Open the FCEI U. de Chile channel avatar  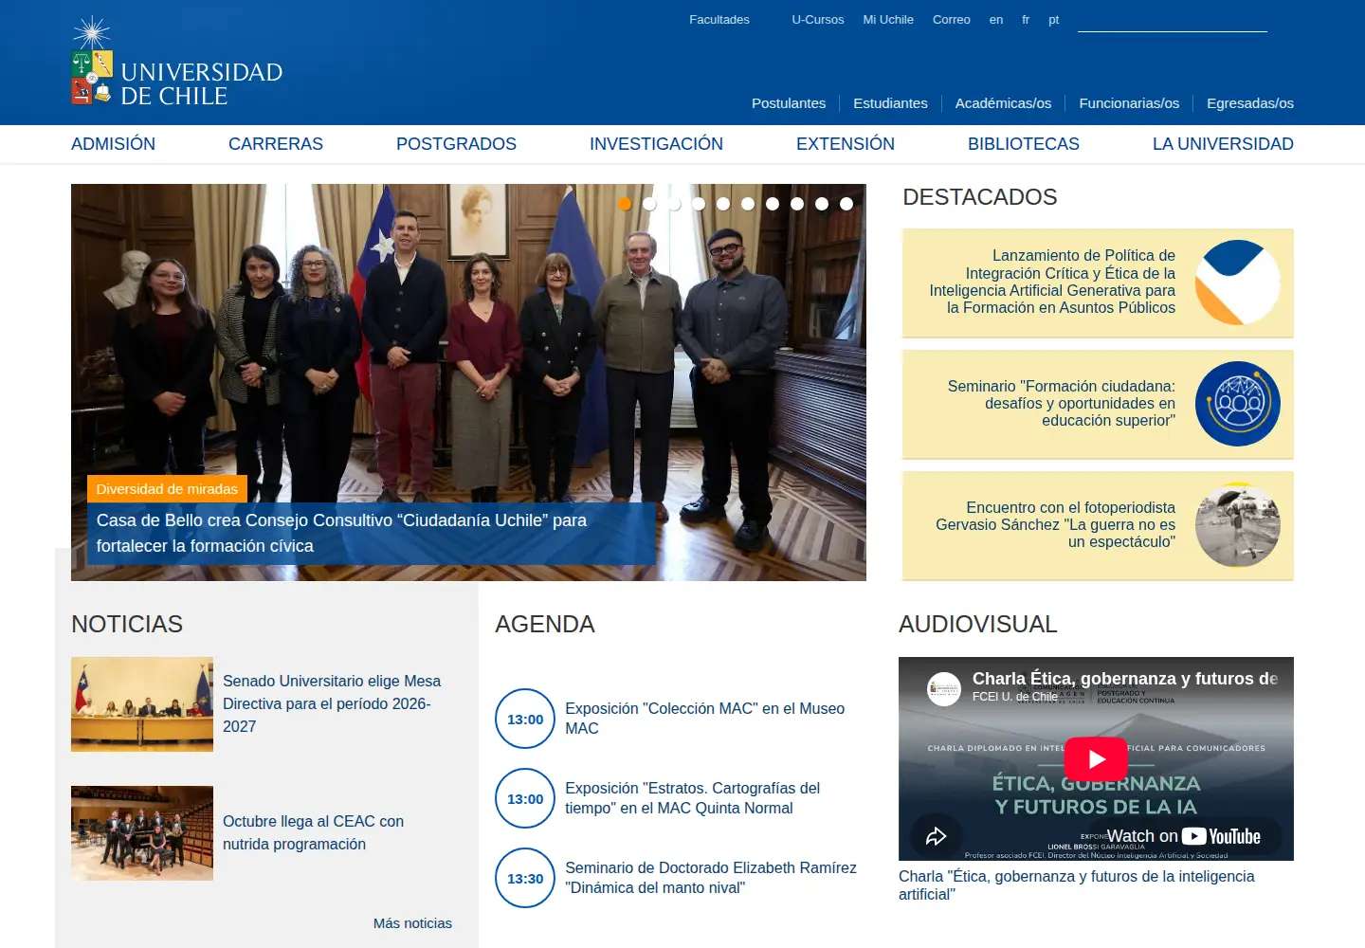(x=944, y=689)
